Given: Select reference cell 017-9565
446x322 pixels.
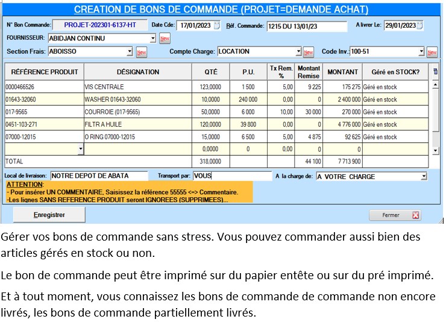Looking at the screenshot, I should pyautogui.click(x=45, y=112).
